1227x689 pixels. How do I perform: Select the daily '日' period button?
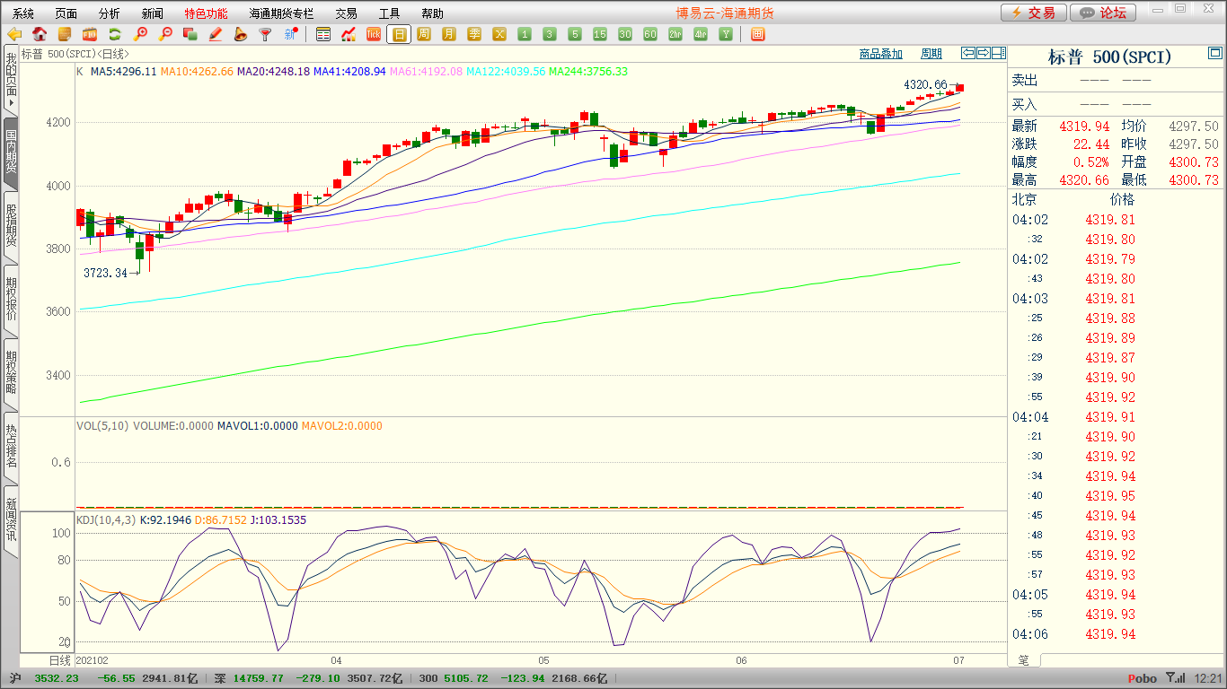(399, 35)
